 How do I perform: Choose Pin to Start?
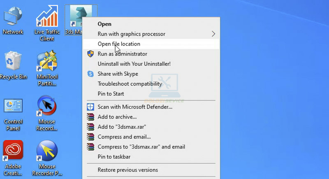111,94
